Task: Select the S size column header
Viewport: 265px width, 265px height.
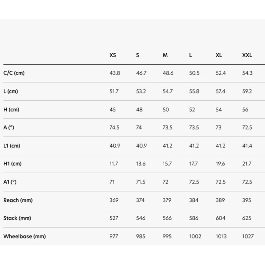Action: tap(137, 55)
